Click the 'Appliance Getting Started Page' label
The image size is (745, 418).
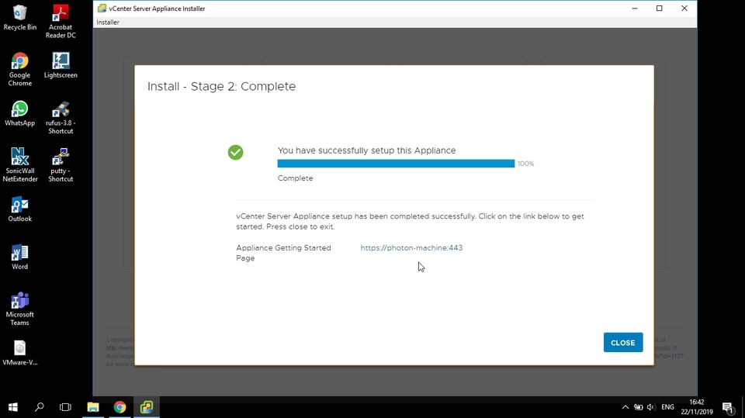point(284,253)
